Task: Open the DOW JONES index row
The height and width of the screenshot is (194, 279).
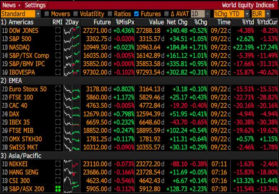Action: (23, 31)
